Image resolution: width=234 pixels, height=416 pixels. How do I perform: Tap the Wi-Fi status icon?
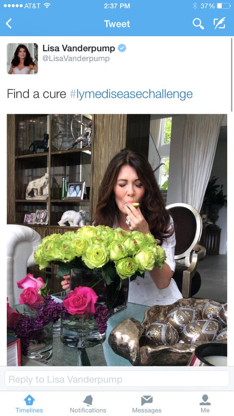(x=47, y=6)
